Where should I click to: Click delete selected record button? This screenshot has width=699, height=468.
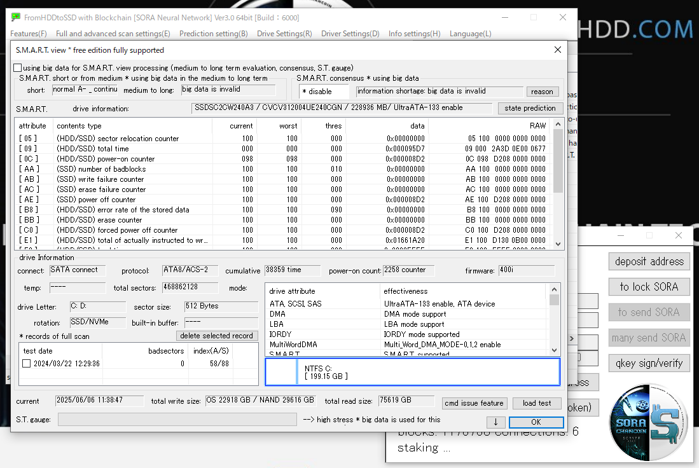[217, 336]
